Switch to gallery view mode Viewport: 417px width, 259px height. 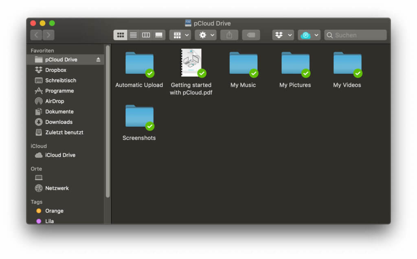tap(159, 35)
